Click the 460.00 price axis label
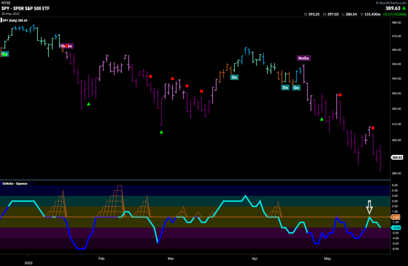This screenshot has width=408, height=266. point(396,50)
